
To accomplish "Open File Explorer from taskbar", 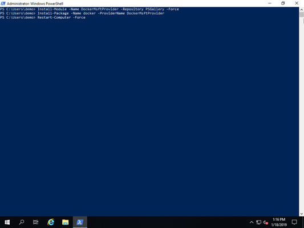I will [66, 222].
